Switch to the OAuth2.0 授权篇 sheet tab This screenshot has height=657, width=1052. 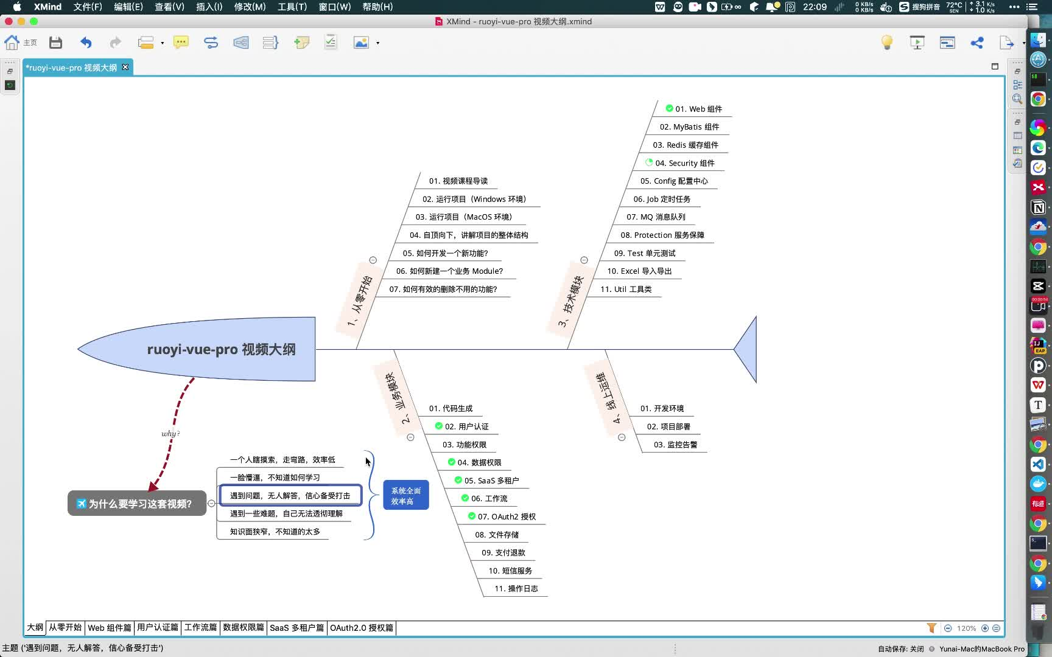click(362, 628)
